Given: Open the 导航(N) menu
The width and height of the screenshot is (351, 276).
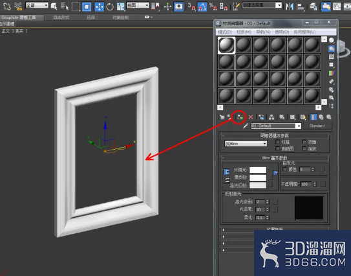Looking at the screenshot, I should click(263, 32).
